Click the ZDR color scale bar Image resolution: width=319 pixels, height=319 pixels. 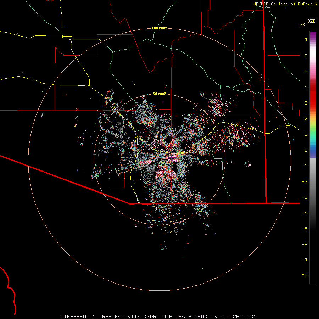point(313,157)
